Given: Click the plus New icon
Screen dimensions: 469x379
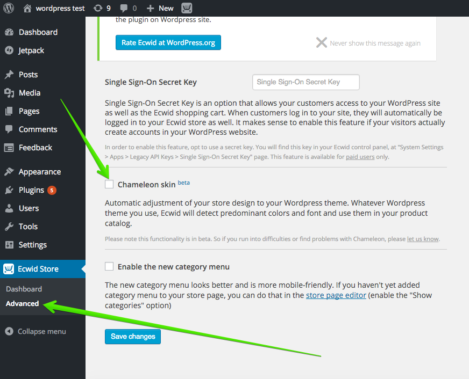Looking at the screenshot, I should tap(151, 9).
